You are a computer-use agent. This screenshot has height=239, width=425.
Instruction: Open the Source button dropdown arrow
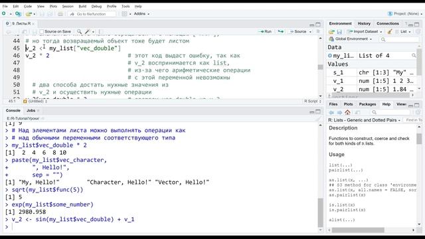[310, 32]
